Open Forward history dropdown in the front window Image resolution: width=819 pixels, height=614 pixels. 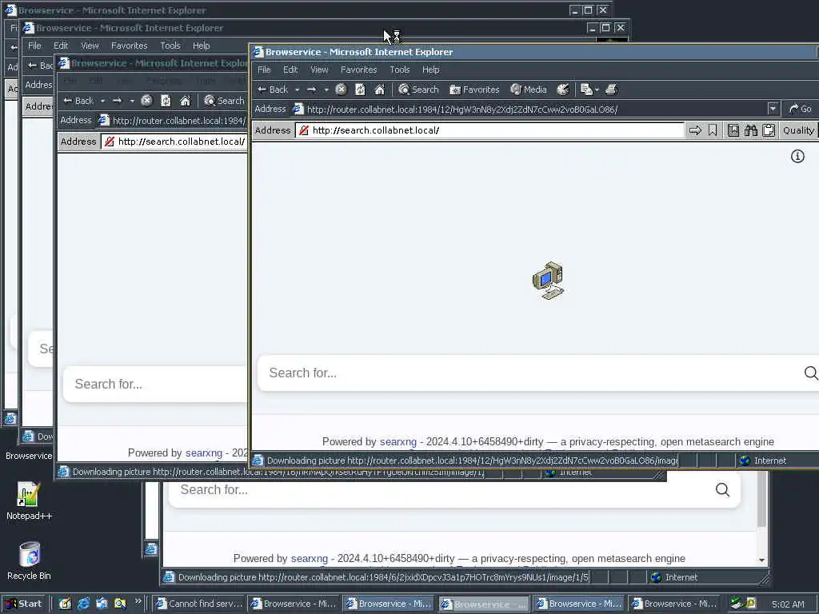pos(326,90)
